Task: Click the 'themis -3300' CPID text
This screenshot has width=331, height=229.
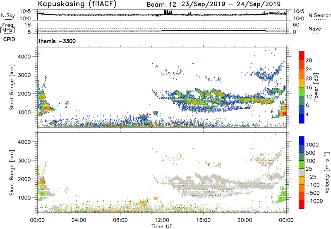Action: coord(57,41)
